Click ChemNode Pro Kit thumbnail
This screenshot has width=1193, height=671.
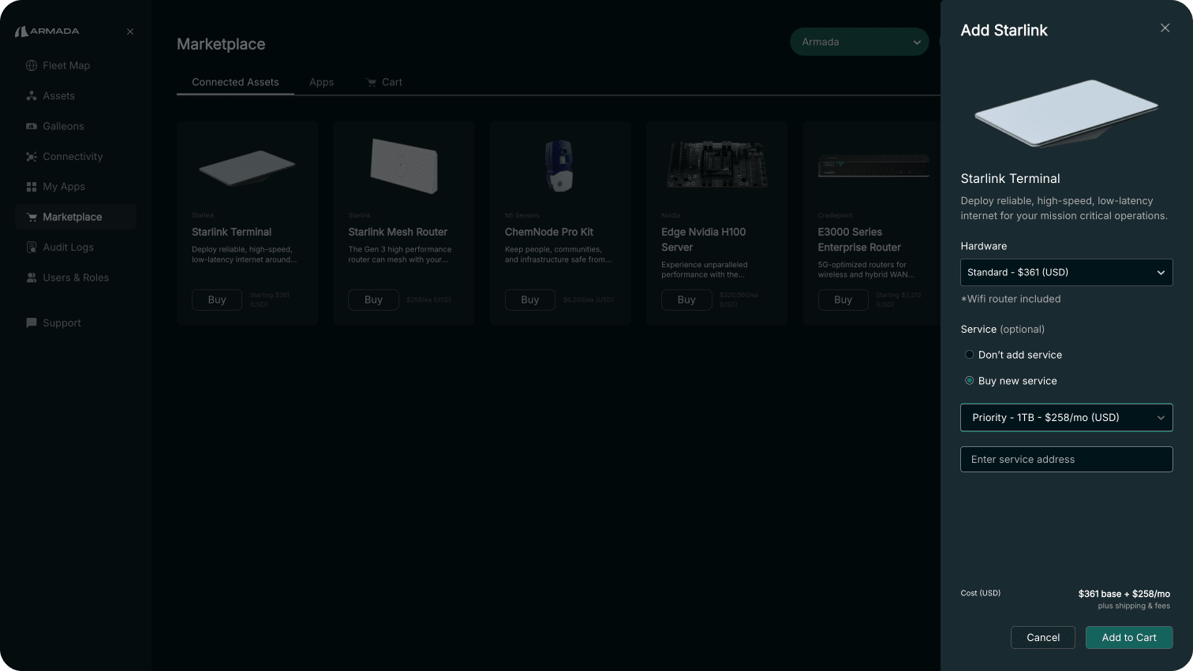click(559, 166)
